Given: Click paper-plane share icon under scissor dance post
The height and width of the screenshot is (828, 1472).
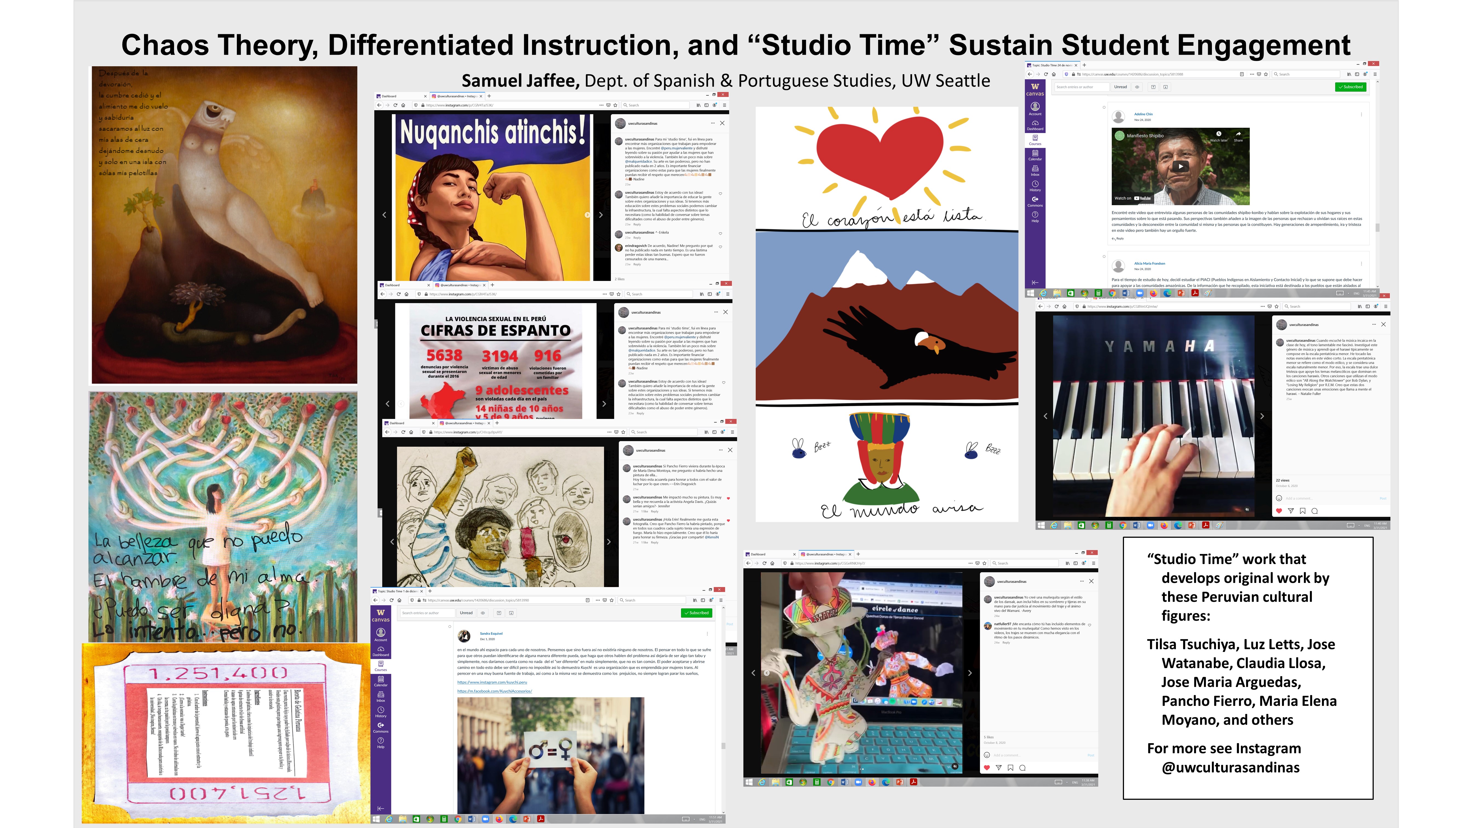Looking at the screenshot, I should (998, 767).
